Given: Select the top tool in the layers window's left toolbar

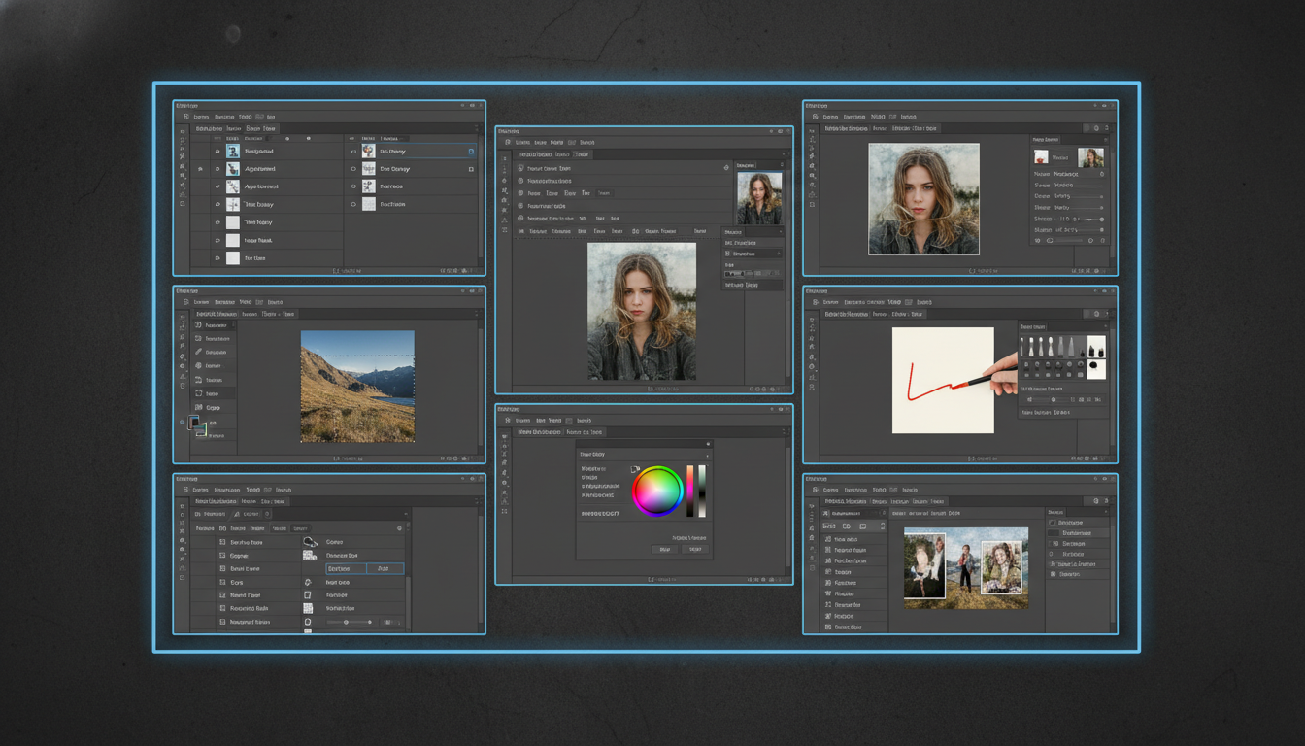Looking at the screenshot, I should point(183,129).
